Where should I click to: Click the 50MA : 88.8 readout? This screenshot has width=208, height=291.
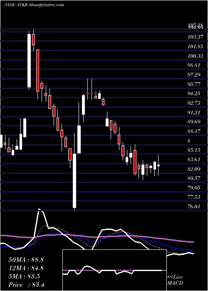pos(26,260)
